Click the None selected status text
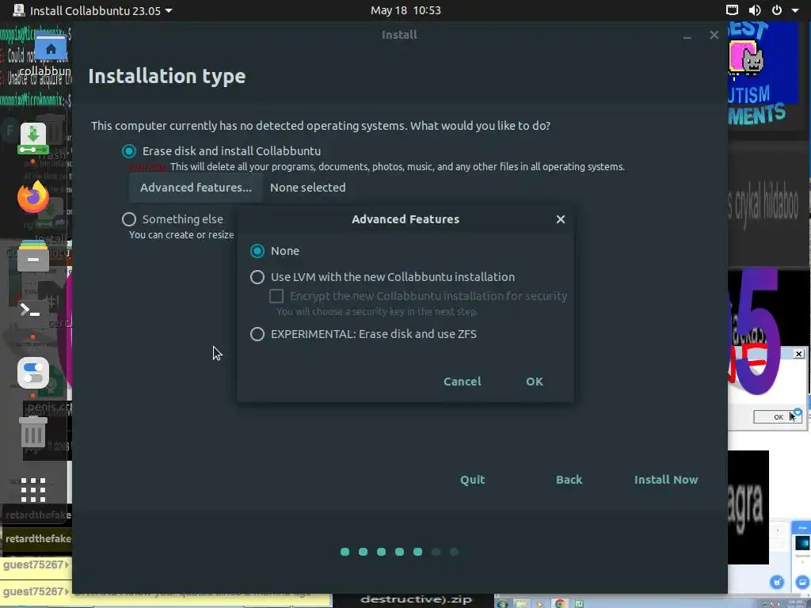The height and width of the screenshot is (608, 811). [308, 188]
